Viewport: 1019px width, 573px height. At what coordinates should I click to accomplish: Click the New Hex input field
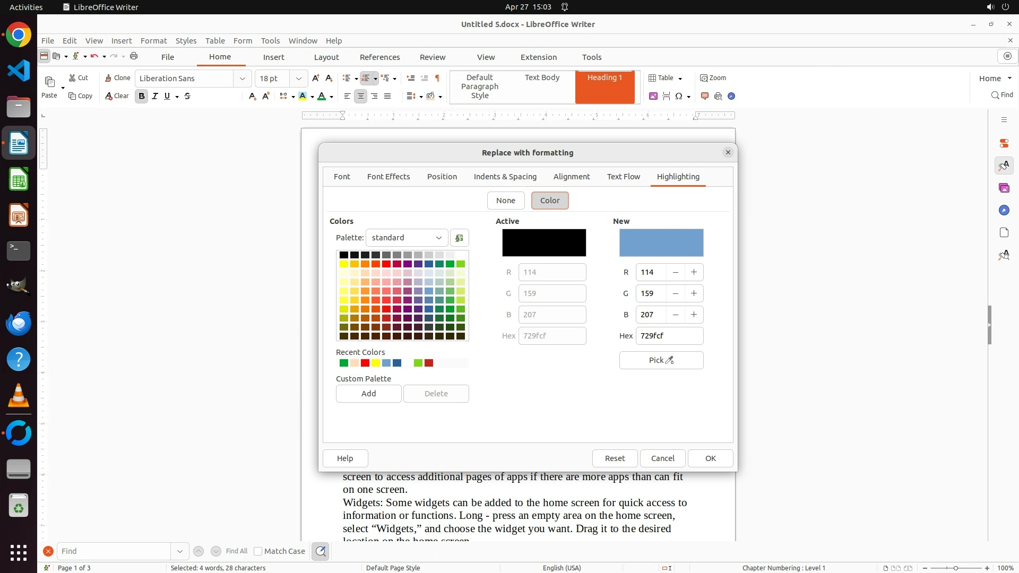click(669, 336)
